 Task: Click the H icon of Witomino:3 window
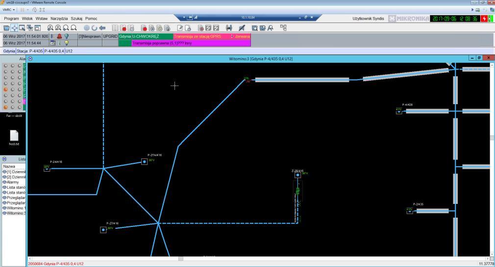(x=30, y=59)
